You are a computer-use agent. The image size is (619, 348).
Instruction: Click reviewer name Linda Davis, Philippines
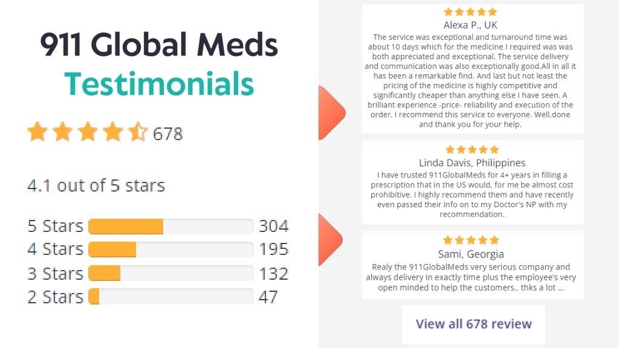click(472, 163)
